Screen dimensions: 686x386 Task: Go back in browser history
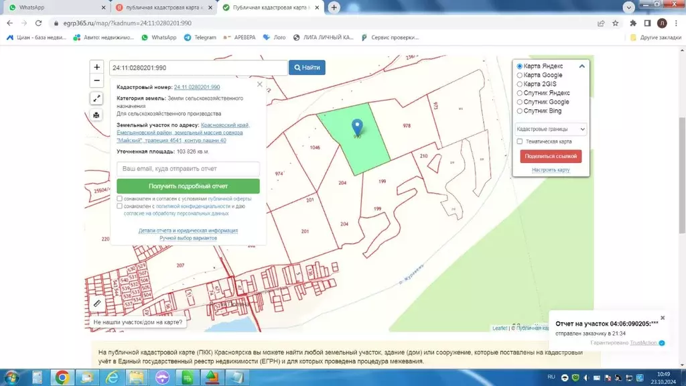click(9, 23)
